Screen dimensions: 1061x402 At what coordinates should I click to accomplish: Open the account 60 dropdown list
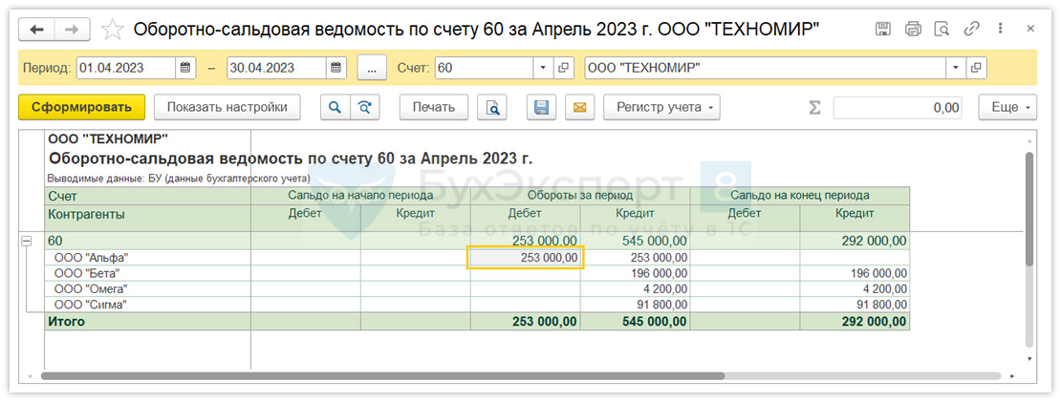point(543,68)
